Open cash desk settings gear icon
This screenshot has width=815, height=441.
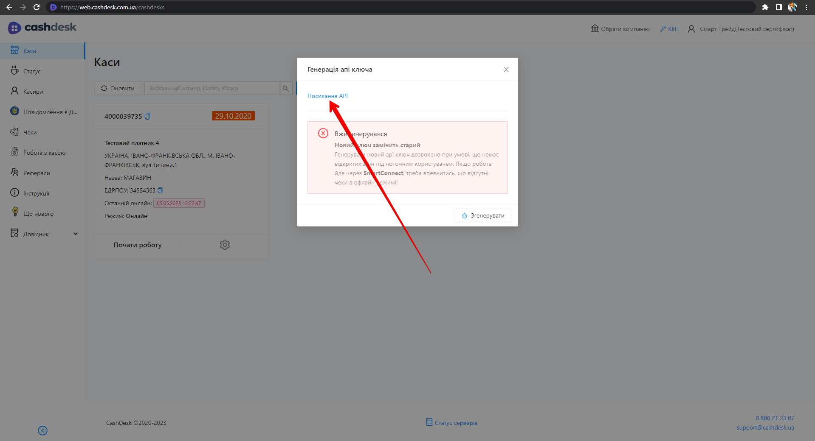tap(225, 245)
